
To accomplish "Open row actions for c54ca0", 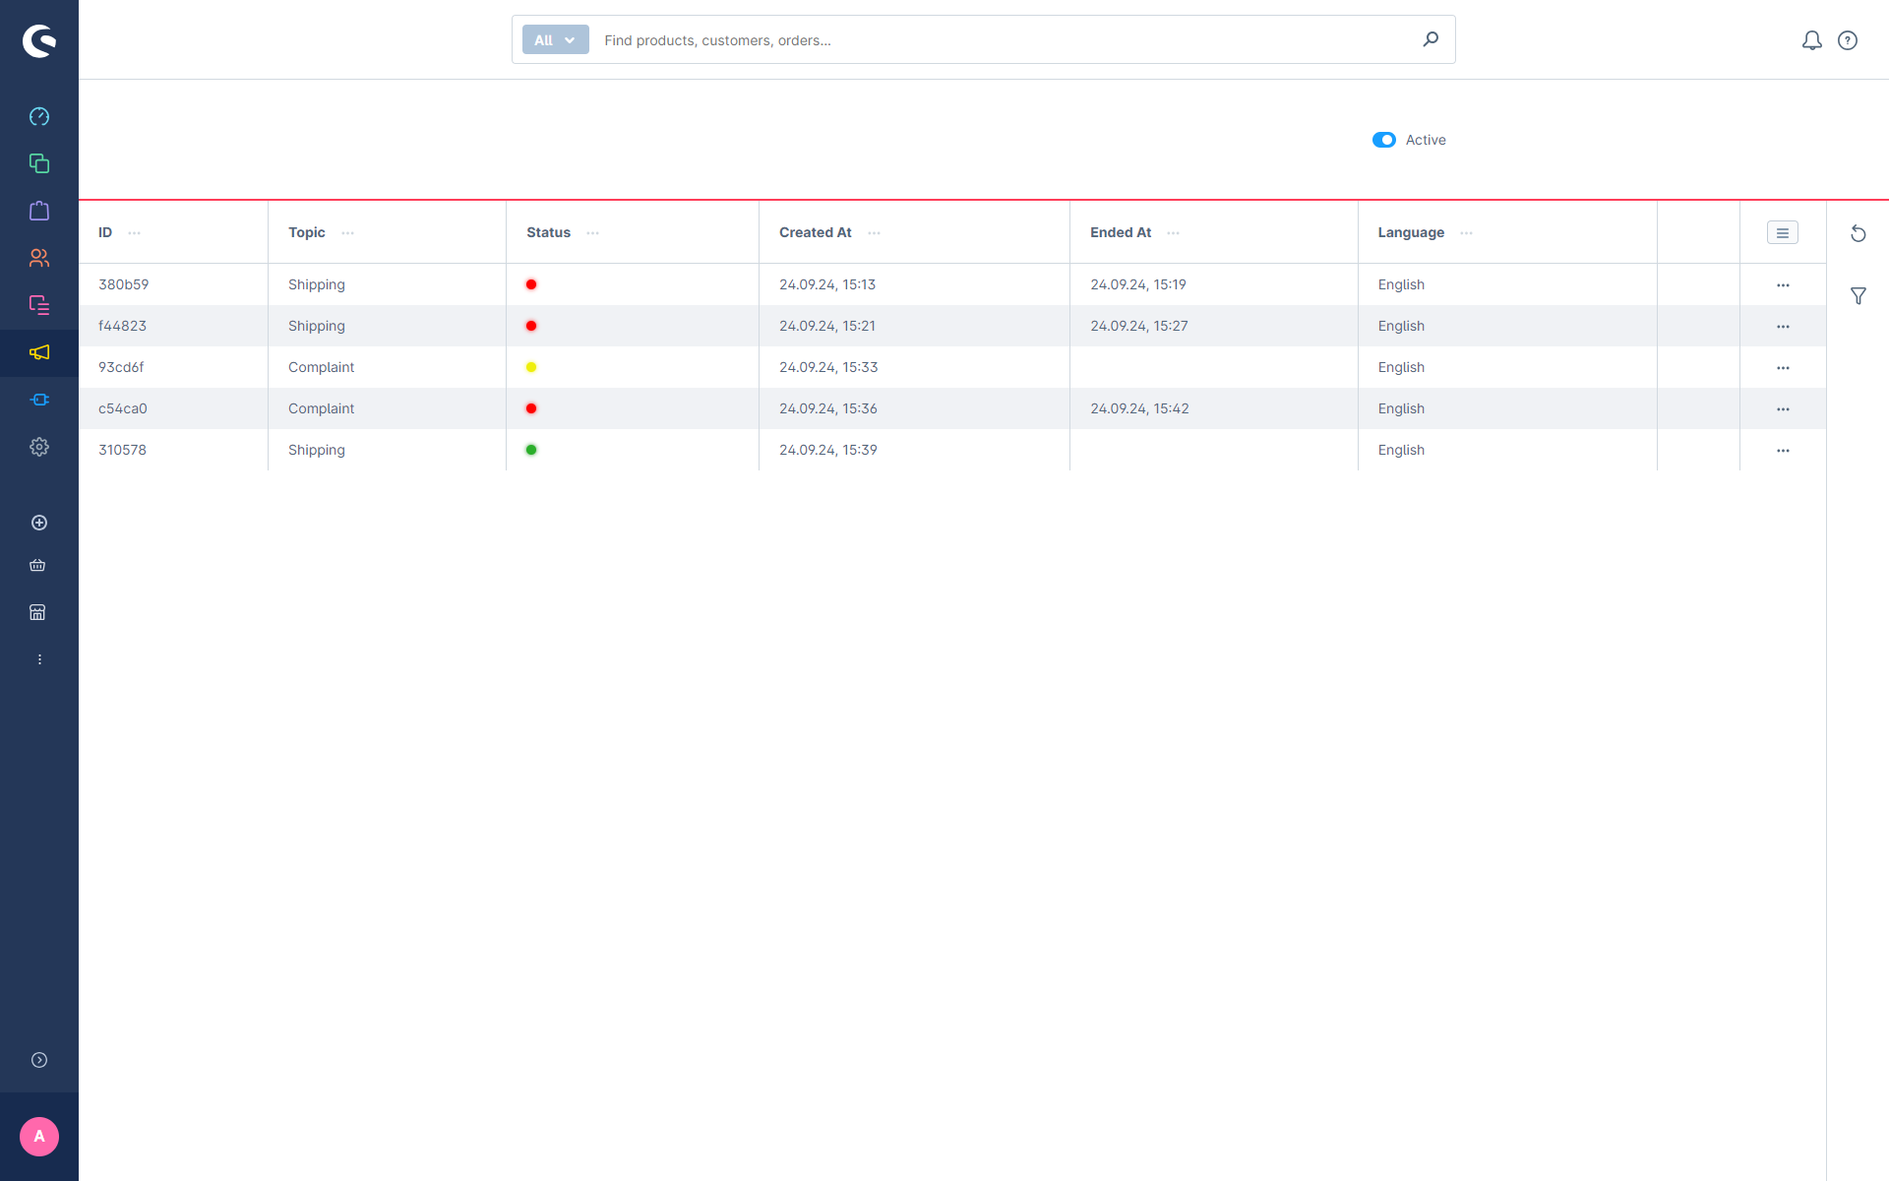I will [1783, 408].
